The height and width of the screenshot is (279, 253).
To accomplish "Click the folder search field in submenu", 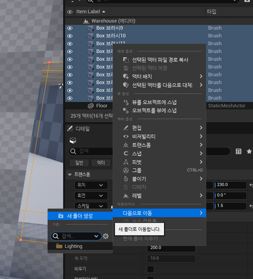I will point(76,236).
